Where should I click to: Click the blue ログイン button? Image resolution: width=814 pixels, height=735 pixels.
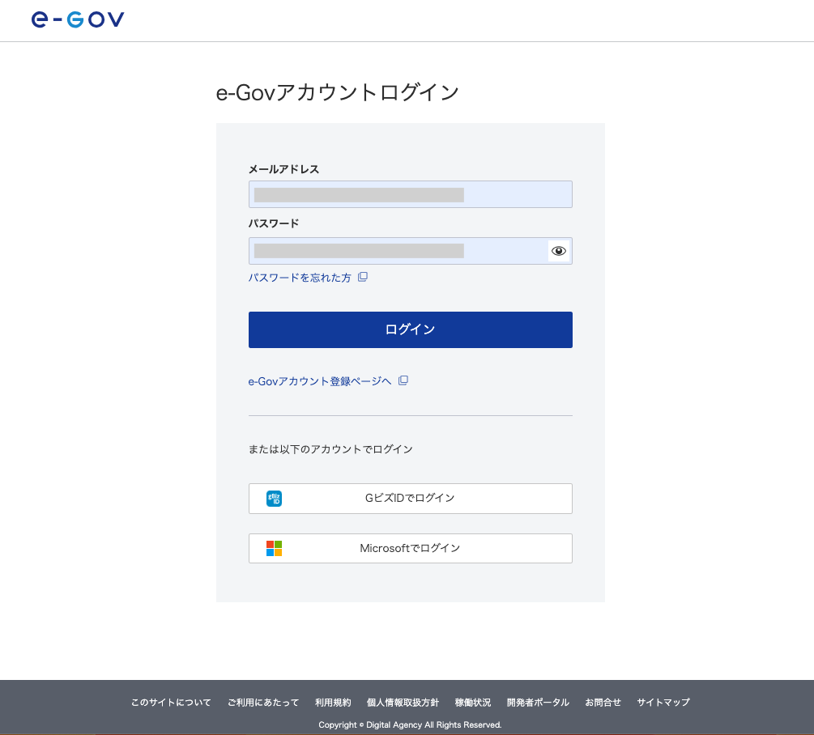tap(410, 330)
